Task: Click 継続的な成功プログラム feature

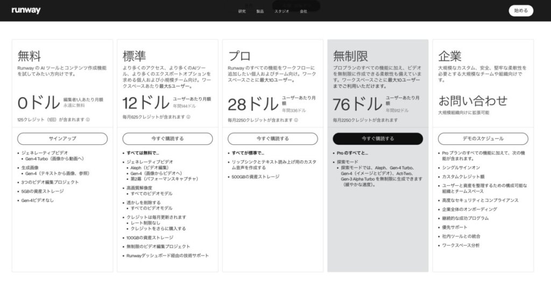Action: (x=465, y=219)
